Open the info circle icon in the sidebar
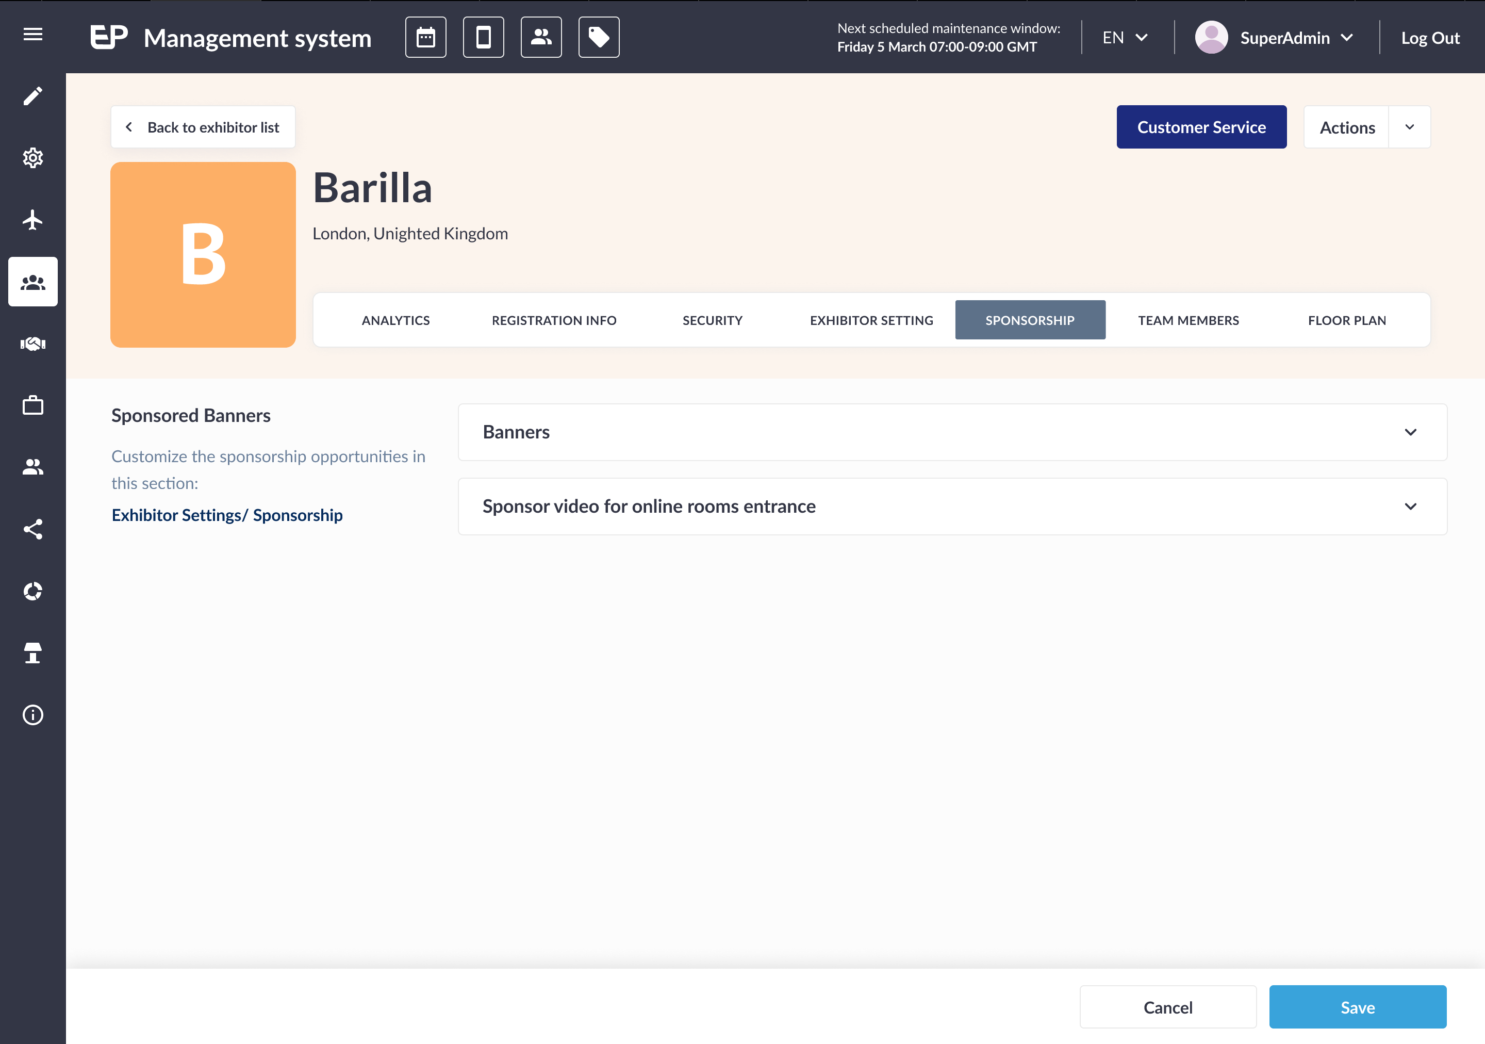The height and width of the screenshot is (1044, 1485). point(32,715)
